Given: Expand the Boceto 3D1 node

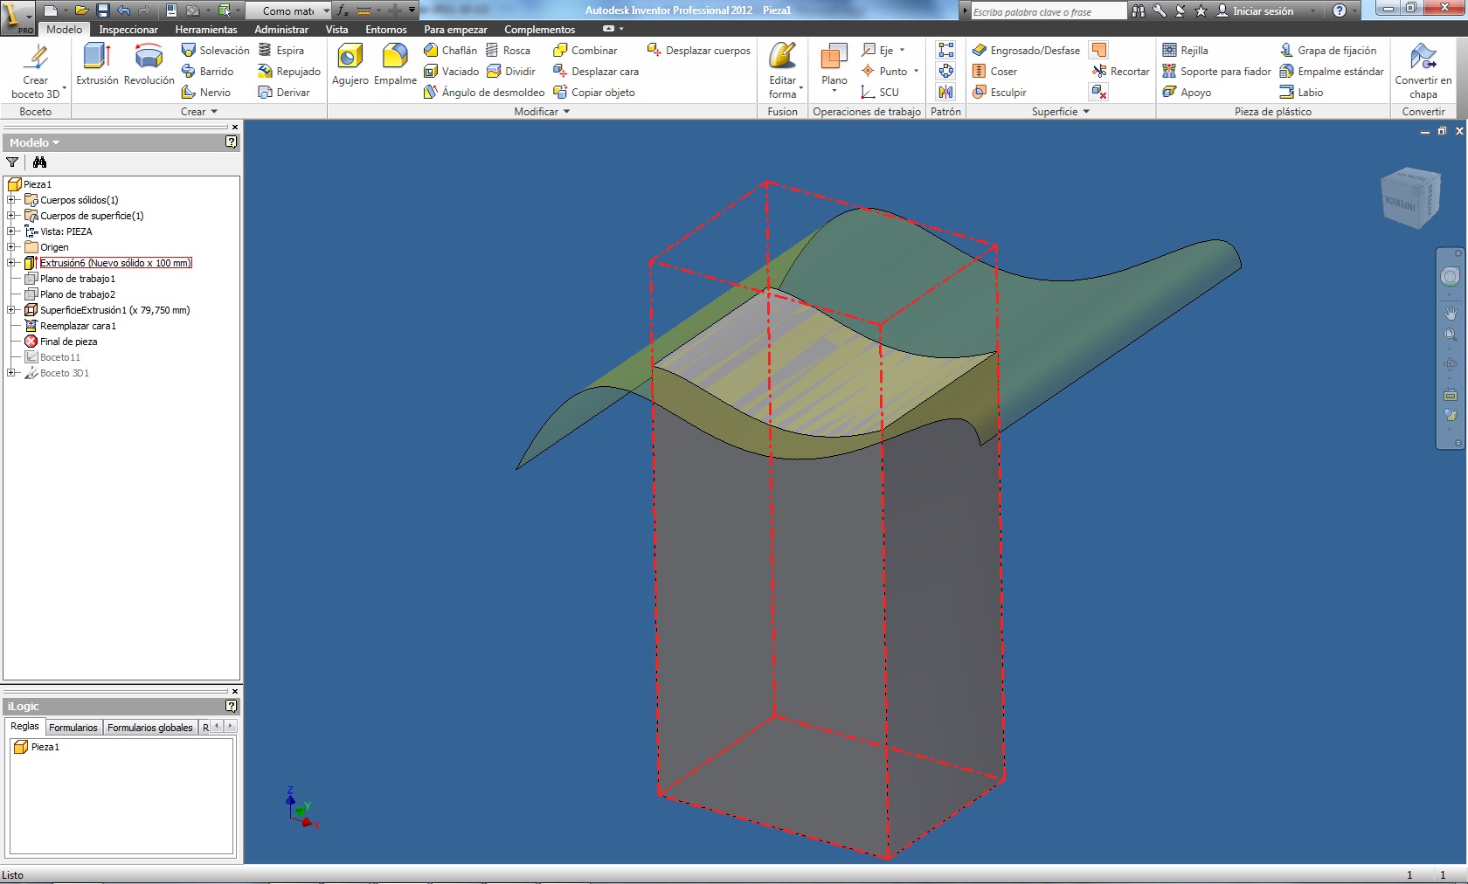Looking at the screenshot, I should pyautogui.click(x=11, y=373).
